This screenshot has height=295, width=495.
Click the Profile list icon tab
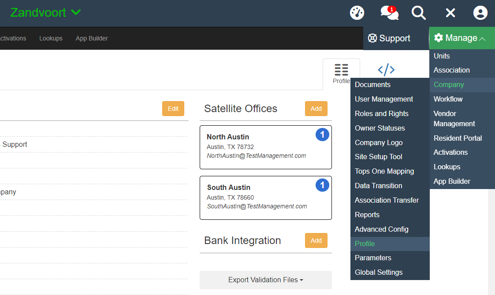click(x=341, y=74)
